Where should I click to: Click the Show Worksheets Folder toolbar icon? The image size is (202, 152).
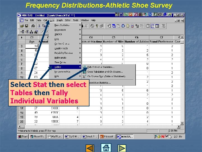(114, 26)
